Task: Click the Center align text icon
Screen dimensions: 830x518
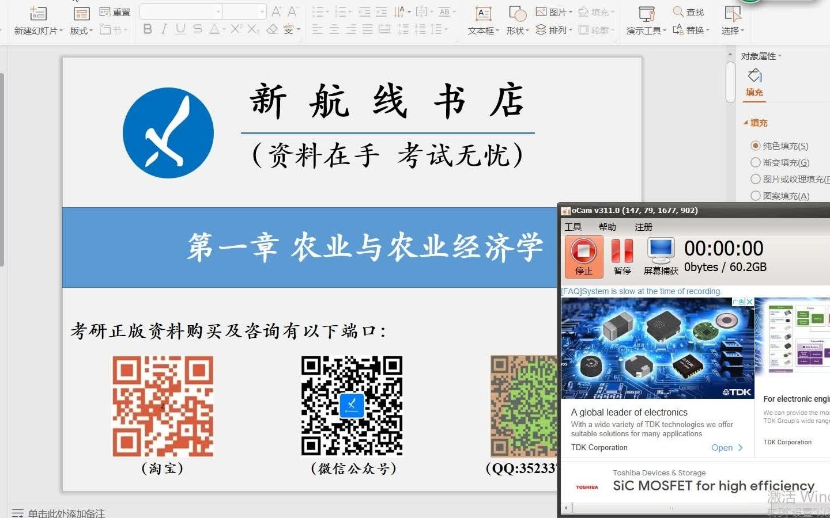Action: [x=334, y=29]
